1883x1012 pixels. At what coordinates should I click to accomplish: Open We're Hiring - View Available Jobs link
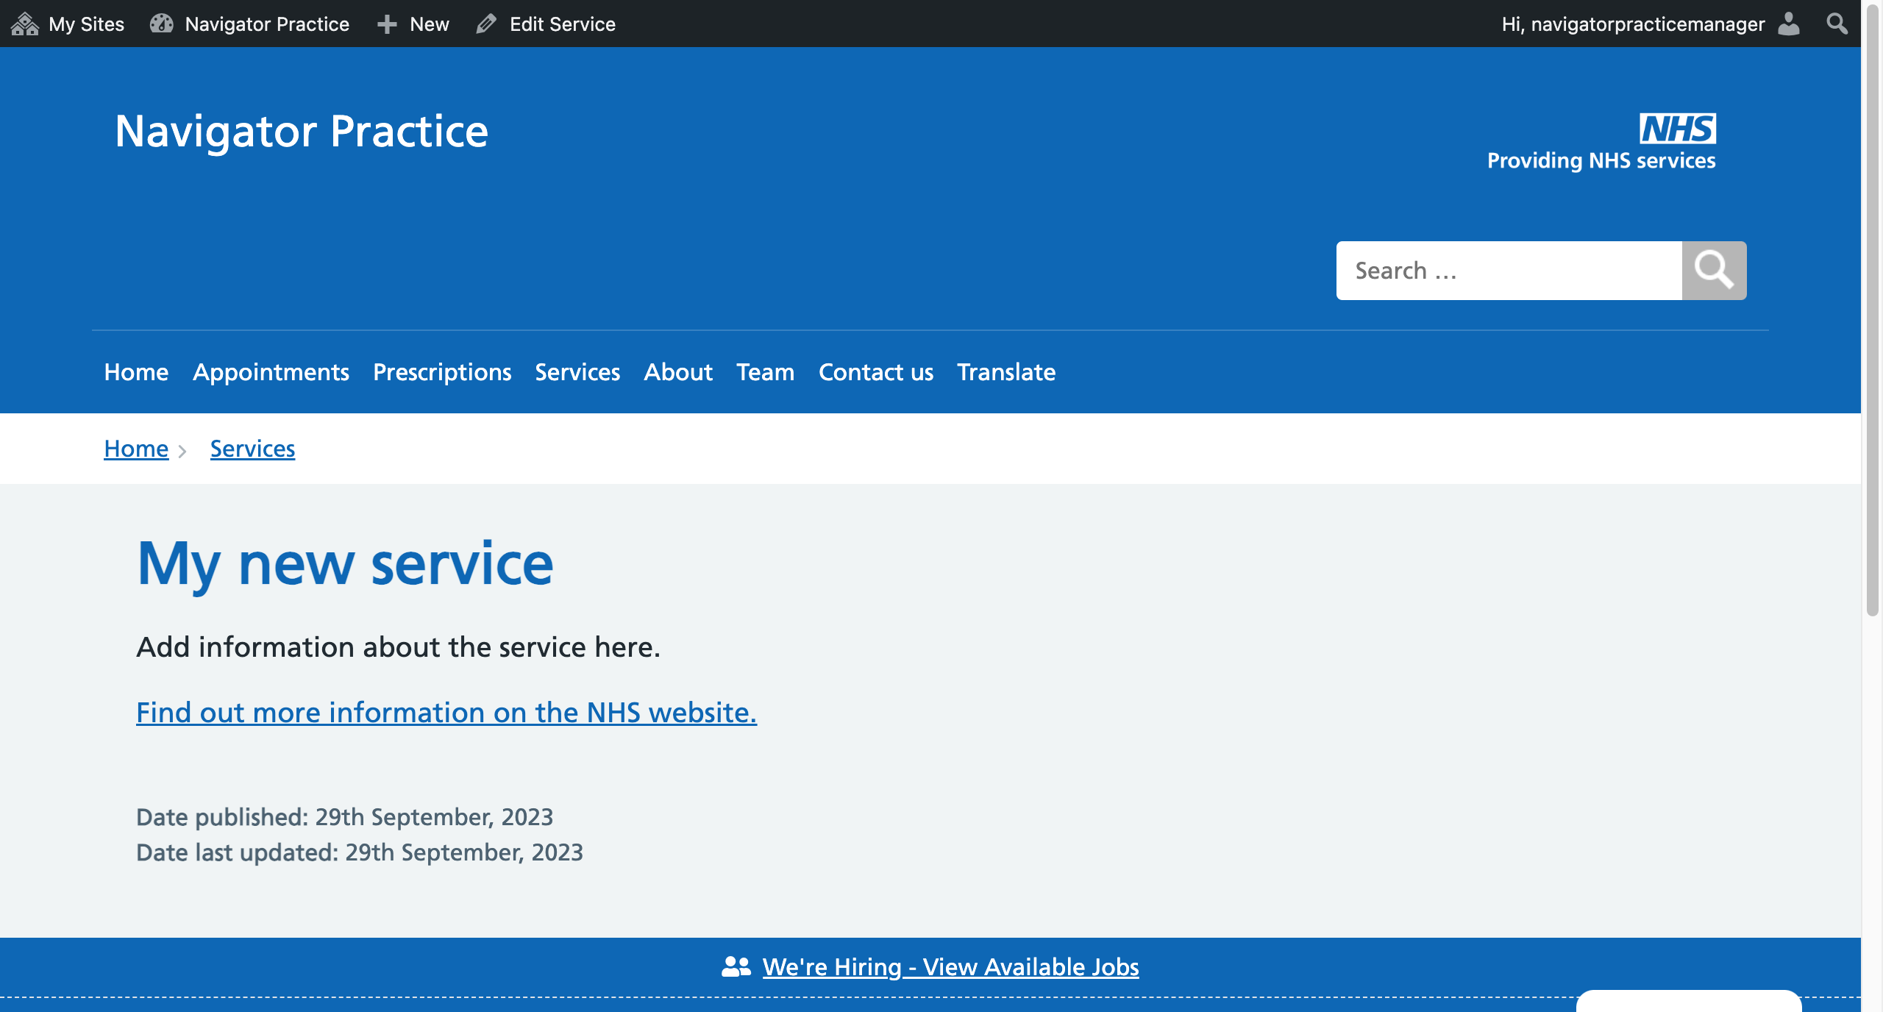(950, 966)
